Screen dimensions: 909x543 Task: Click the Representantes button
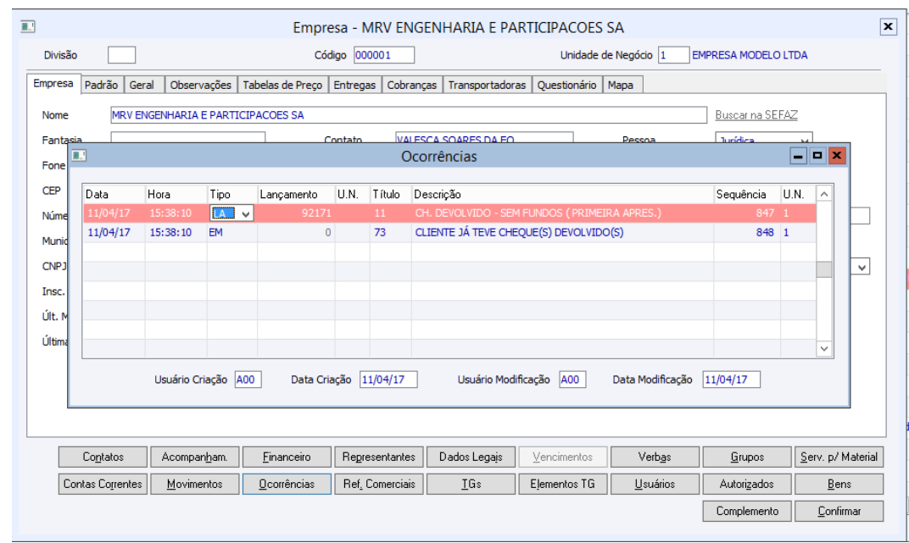click(x=379, y=457)
